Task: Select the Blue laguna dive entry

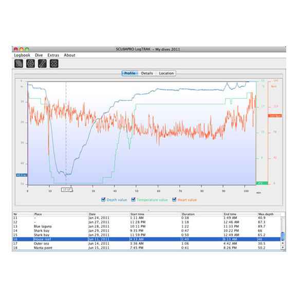Action: 147,227
